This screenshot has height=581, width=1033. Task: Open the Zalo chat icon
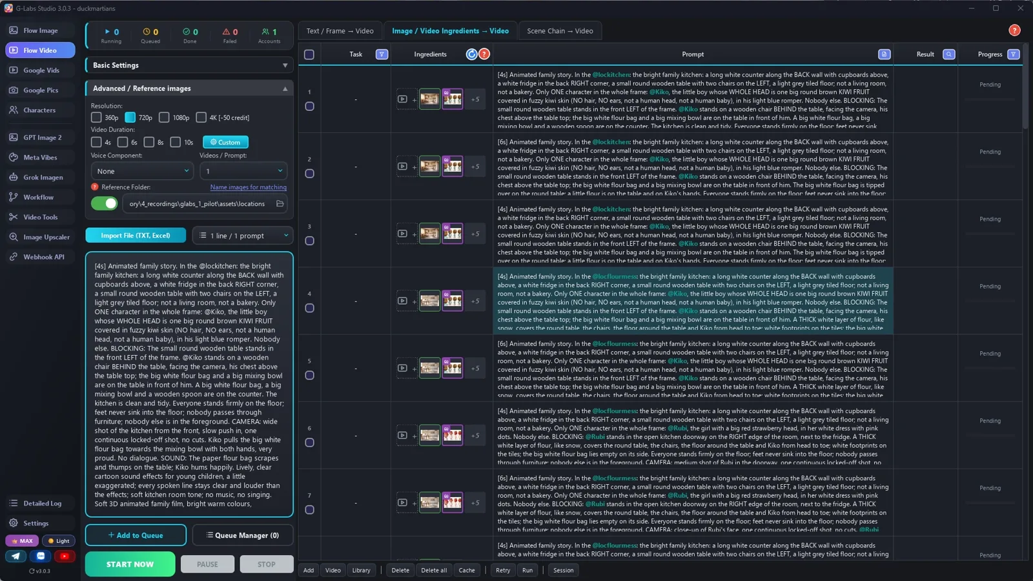[x=41, y=556]
